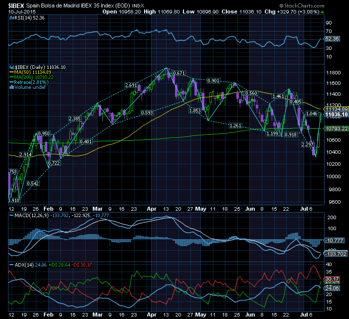Click the Retrace(2.81%) legend entry
Viewport: 349px width, 319px height.
click(x=29, y=82)
